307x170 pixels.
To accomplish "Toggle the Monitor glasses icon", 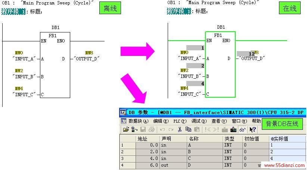I will [x=242, y=129].
